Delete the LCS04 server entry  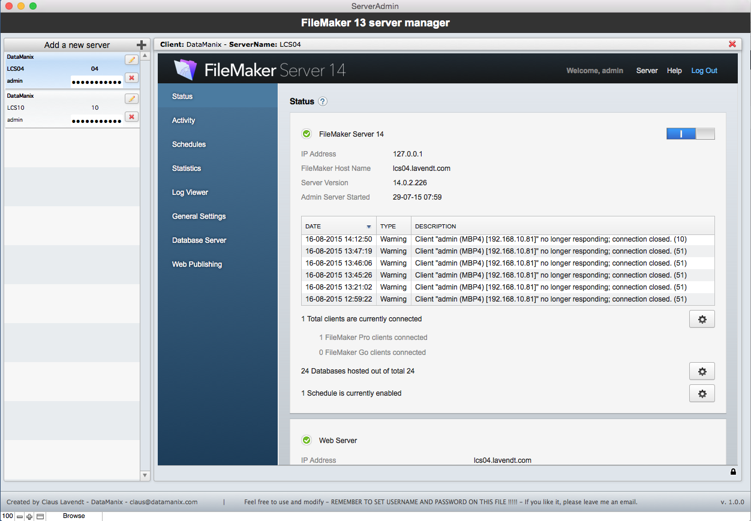131,77
